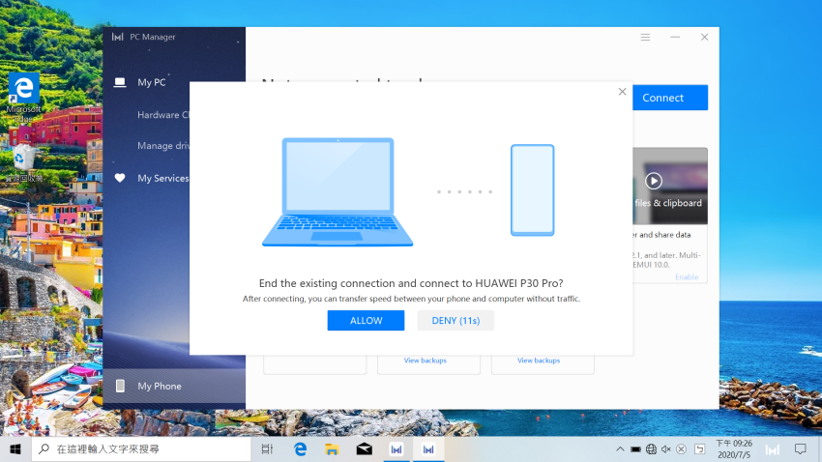Open Task View from taskbar

267,448
